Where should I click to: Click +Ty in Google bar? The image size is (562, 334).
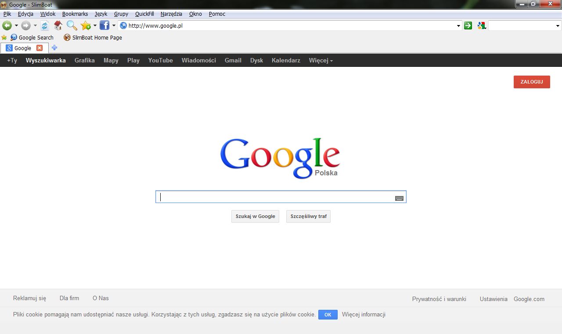pyautogui.click(x=12, y=60)
